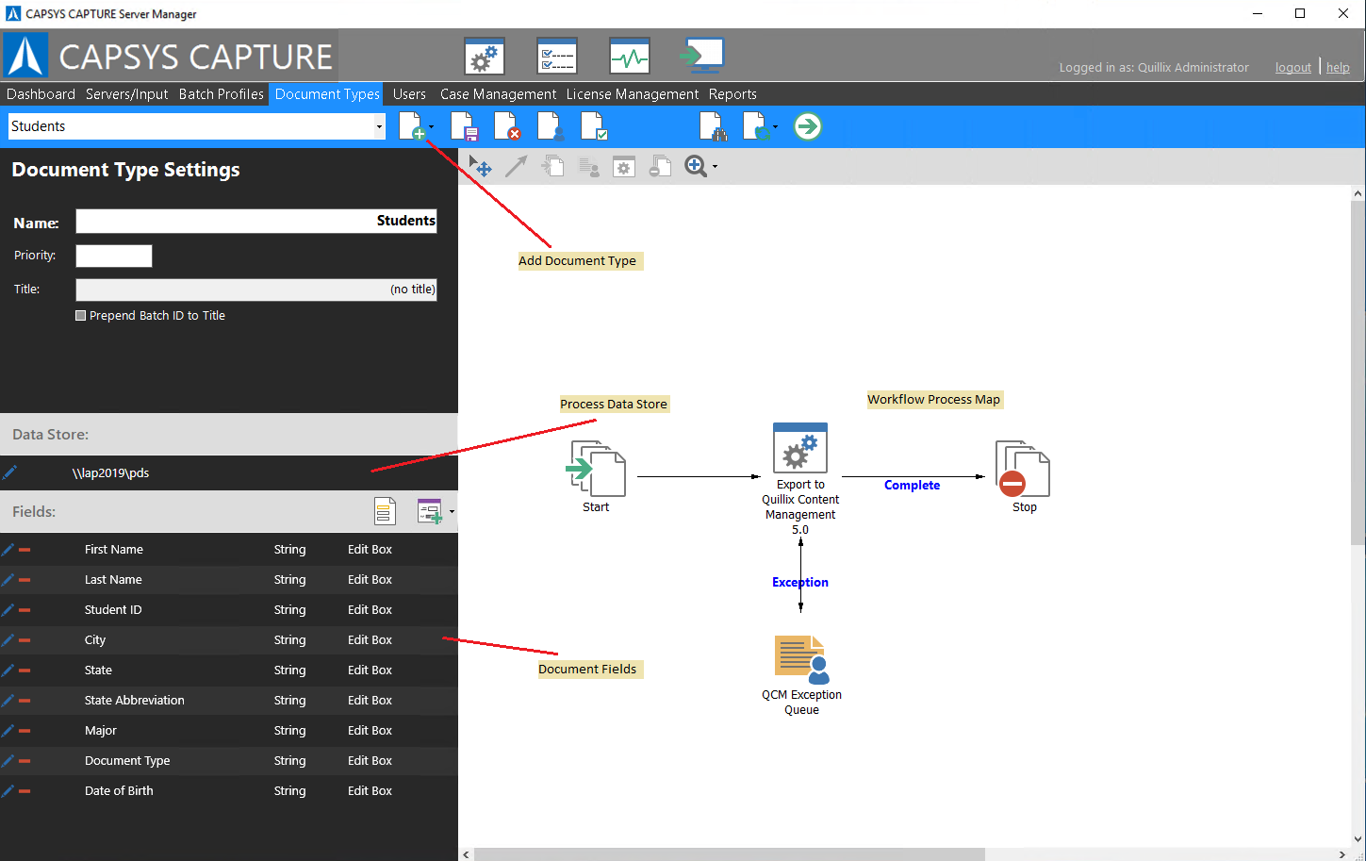Open License Management tab

(x=633, y=94)
